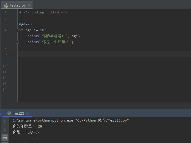Close the Test23 run tab

click(x=27, y=114)
